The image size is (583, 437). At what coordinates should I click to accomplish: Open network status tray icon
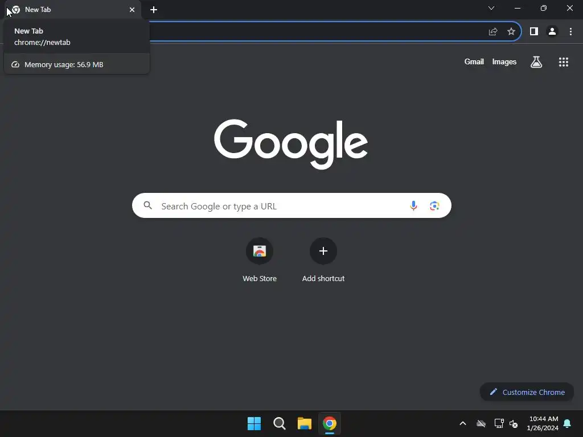tap(499, 423)
